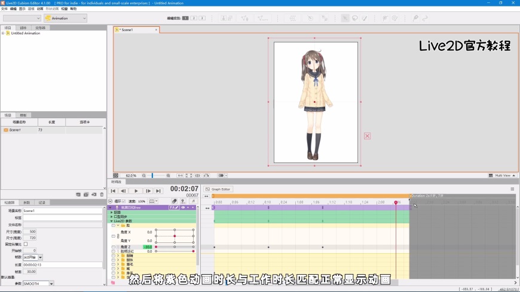Close the Scene1 tab

pos(156,30)
